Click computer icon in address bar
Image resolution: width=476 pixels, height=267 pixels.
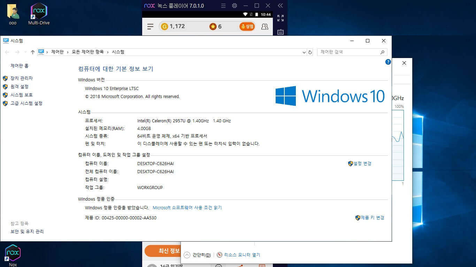click(41, 52)
